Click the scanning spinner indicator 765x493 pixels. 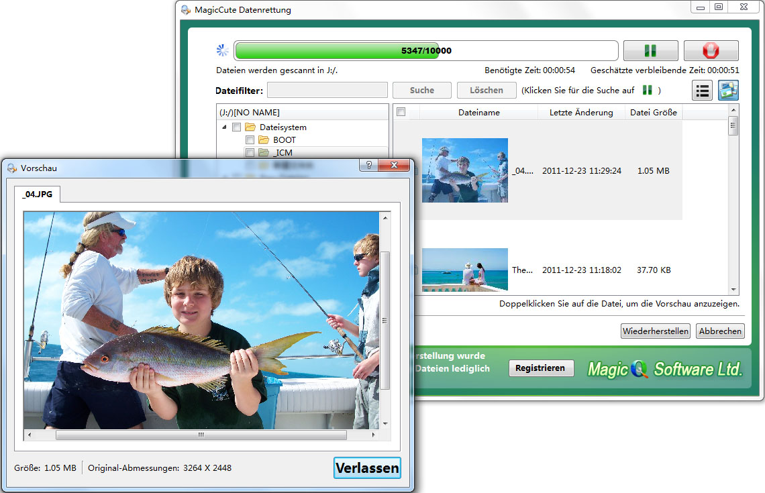coord(221,50)
